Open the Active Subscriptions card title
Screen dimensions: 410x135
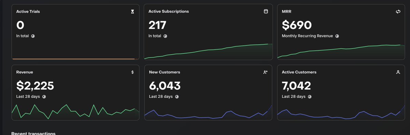tap(168, 11)
